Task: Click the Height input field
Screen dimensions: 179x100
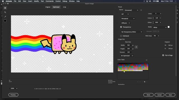Action: pos(128,49)
